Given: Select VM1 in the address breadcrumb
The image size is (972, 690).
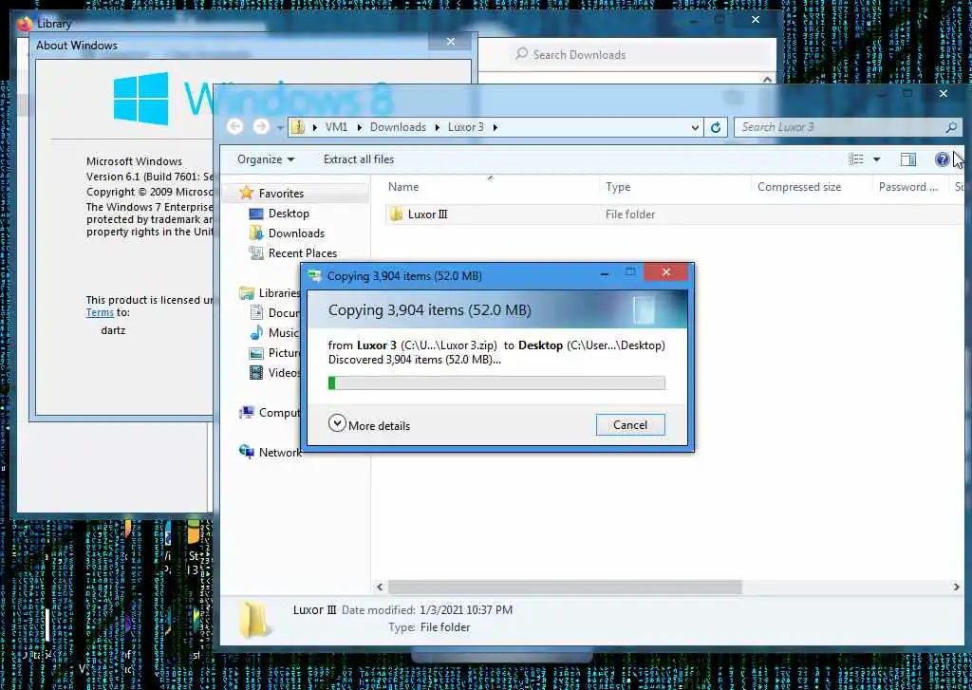Looking at the screenshot, I should click(336, 126).
